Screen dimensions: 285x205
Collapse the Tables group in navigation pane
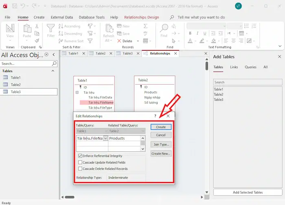[53, 71]
